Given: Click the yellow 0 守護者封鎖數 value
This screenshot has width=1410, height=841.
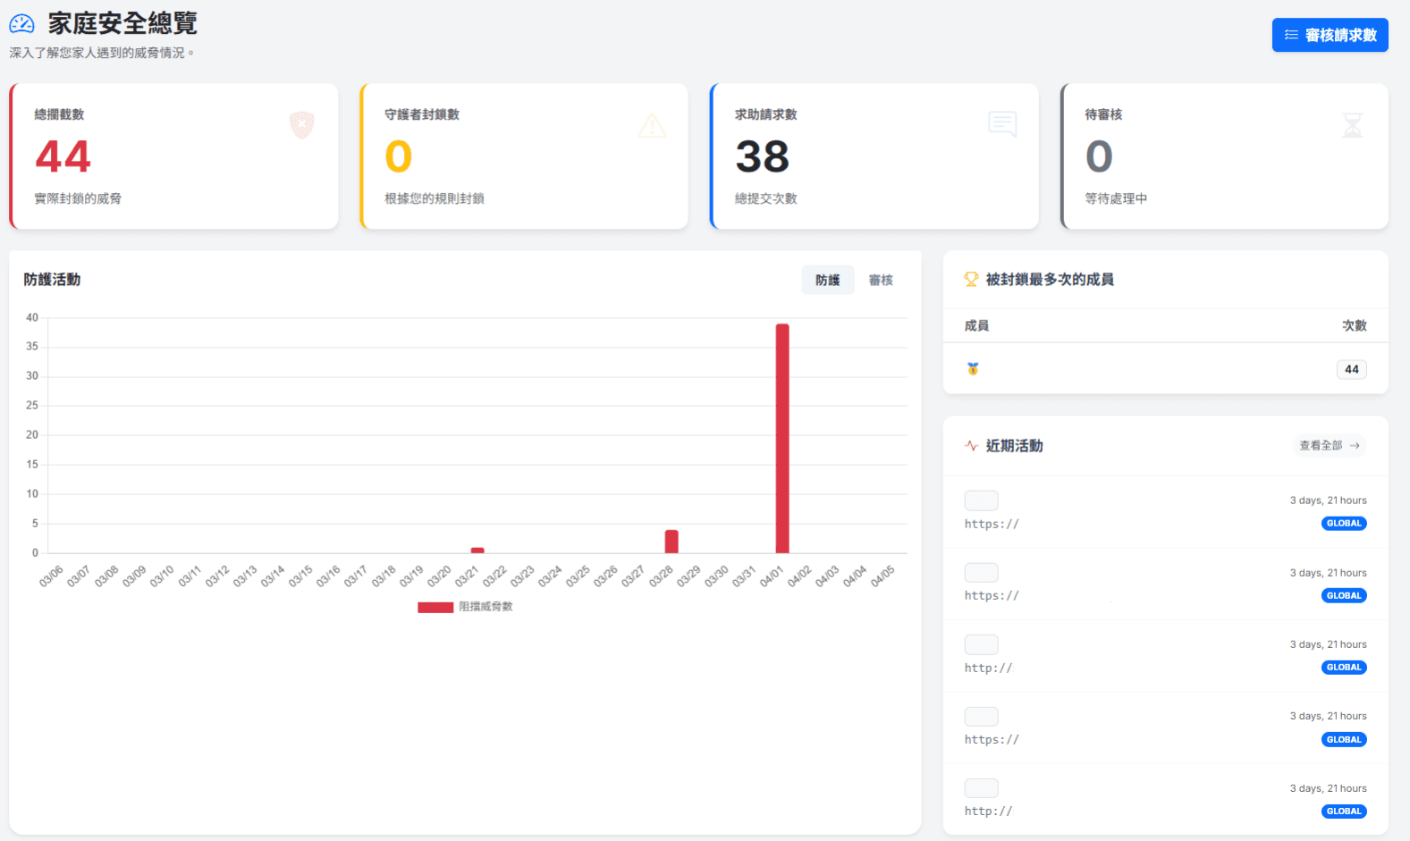Looking at the screenshot, I should tap(399, 157).
